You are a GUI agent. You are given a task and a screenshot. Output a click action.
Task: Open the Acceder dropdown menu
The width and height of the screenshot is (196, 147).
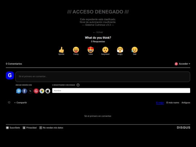tap(184, 64)
